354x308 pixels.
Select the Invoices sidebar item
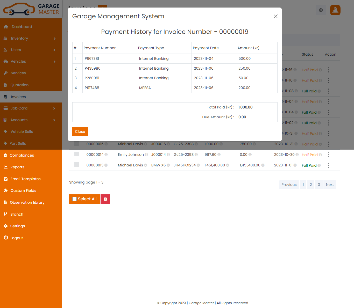pyautogui.click(x=18, y=97)
